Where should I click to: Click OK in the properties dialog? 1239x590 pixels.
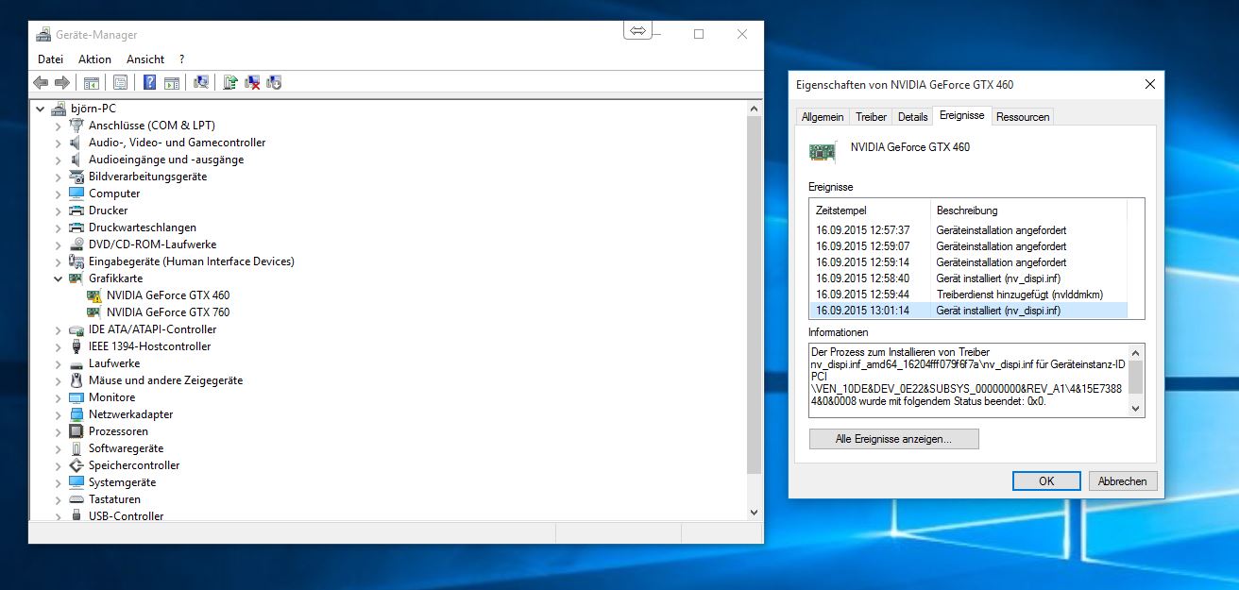click(x=1046, y=480)
